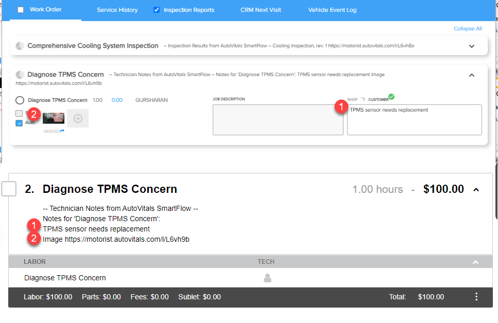Toggle the Work Order checkbox
The image size is (498, 323).
21,10
